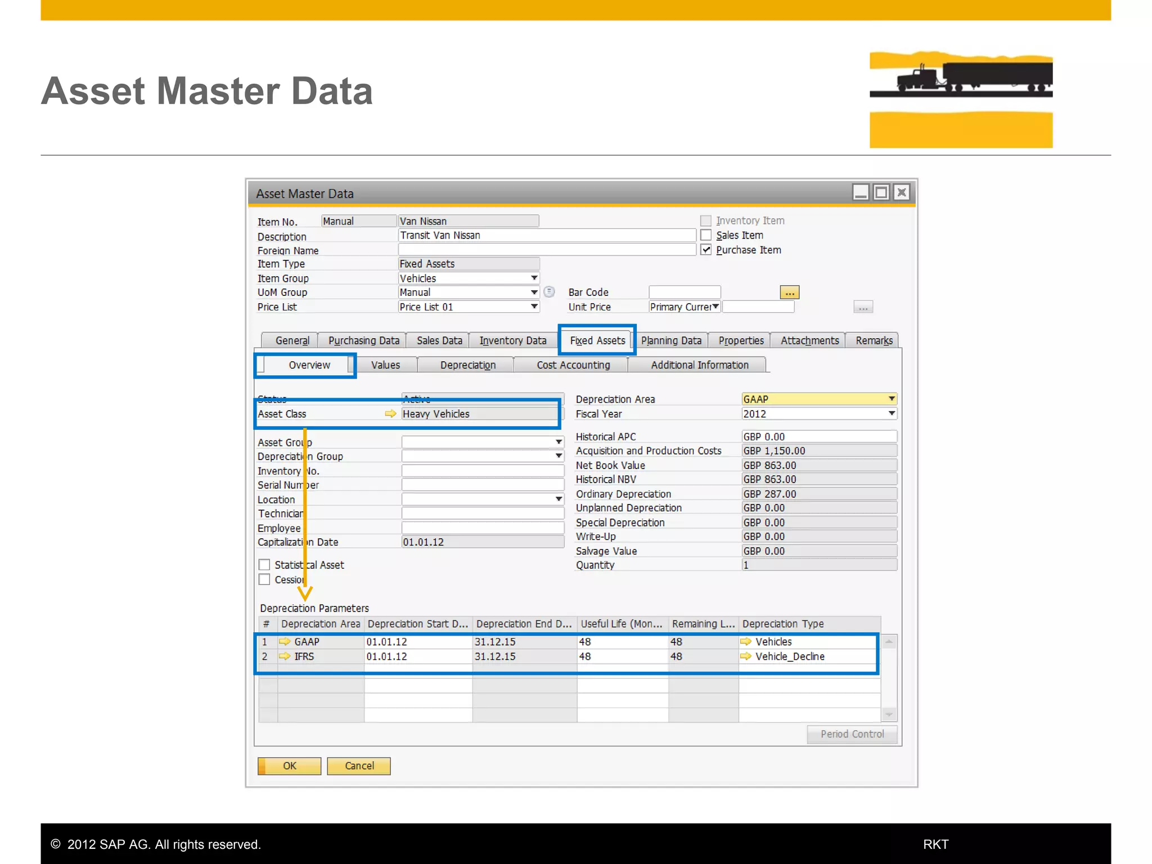Click the Serial Number input field
The width and height of the screenshot is (1152, 864).
point(483,485)
